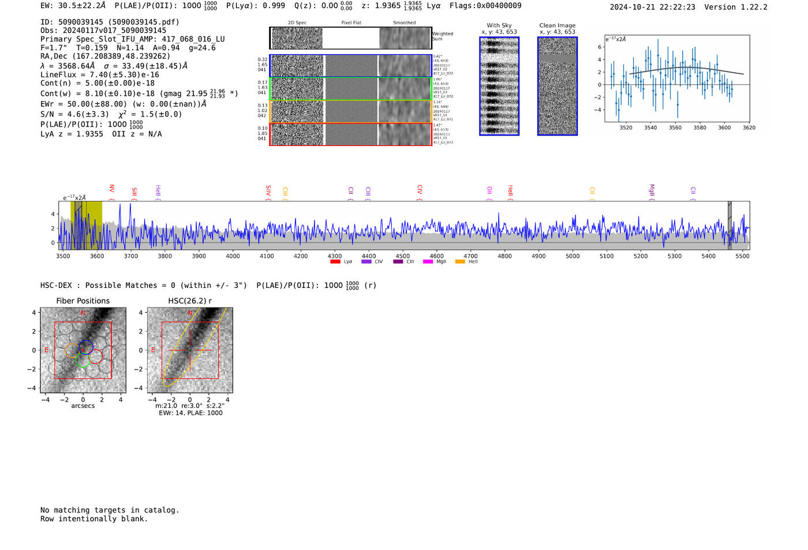808x550 pixels.
Task: Click 'Primary Spec_Slot_IFU_AMP: 417_068_016_LU' text
Action: tap(133, 39)
